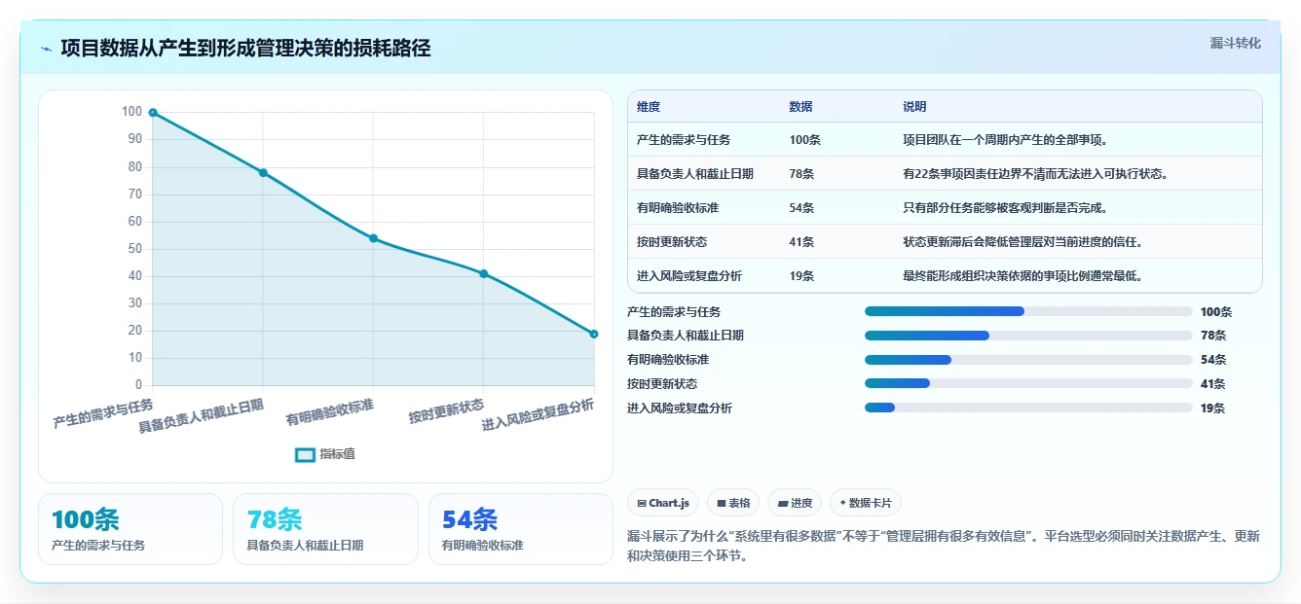This screenshot has width=1301, height=604.
Task: Click progress row label 进入风险或复盘分析
Action: point(680,409)
